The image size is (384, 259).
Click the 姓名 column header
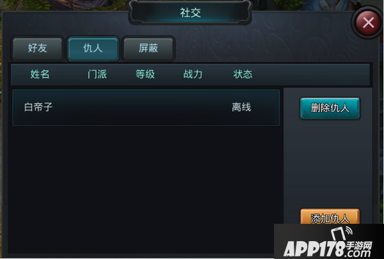click(40, 74)
